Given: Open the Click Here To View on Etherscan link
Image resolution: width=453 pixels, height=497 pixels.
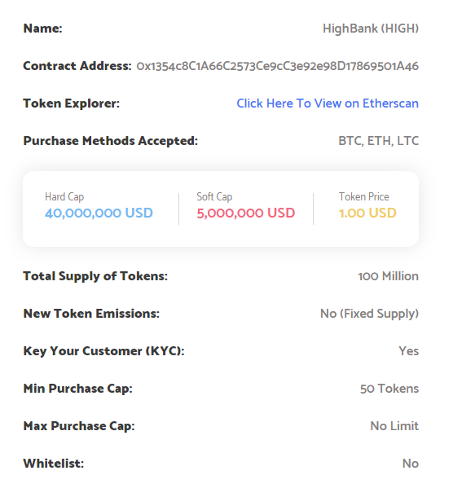Looking at the screenshot, I should [x=328, y=103].
